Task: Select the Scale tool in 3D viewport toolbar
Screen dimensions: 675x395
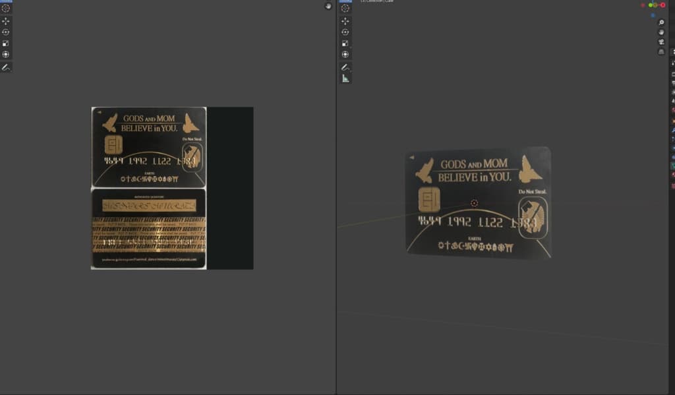Action: 345,43
